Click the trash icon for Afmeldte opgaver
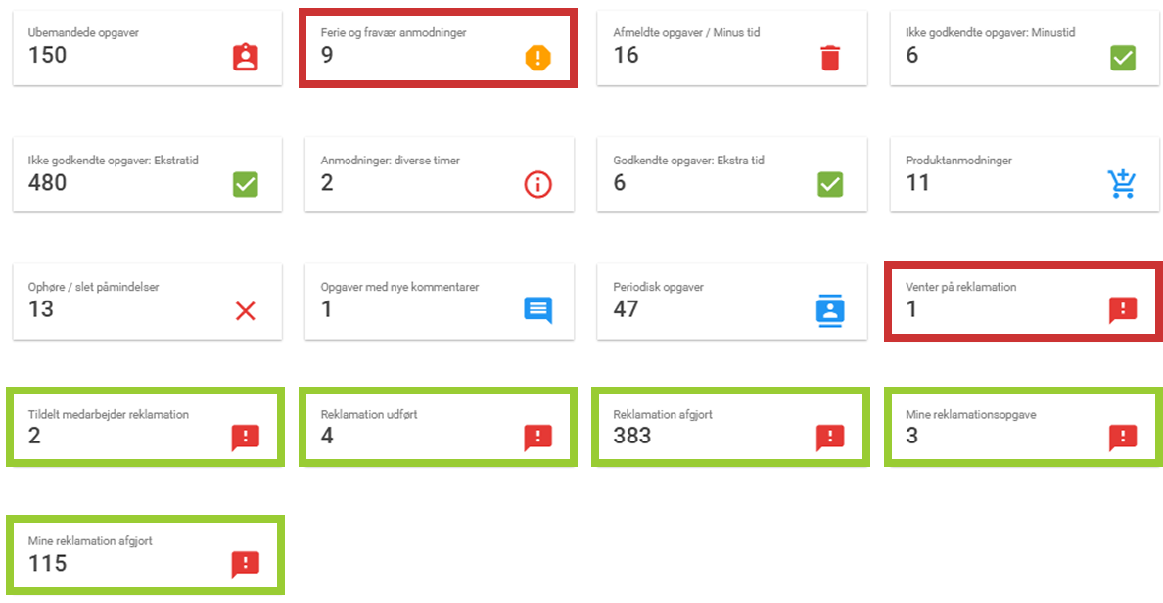Screen dimensions: 1163x603 click(x=830, y=58)
